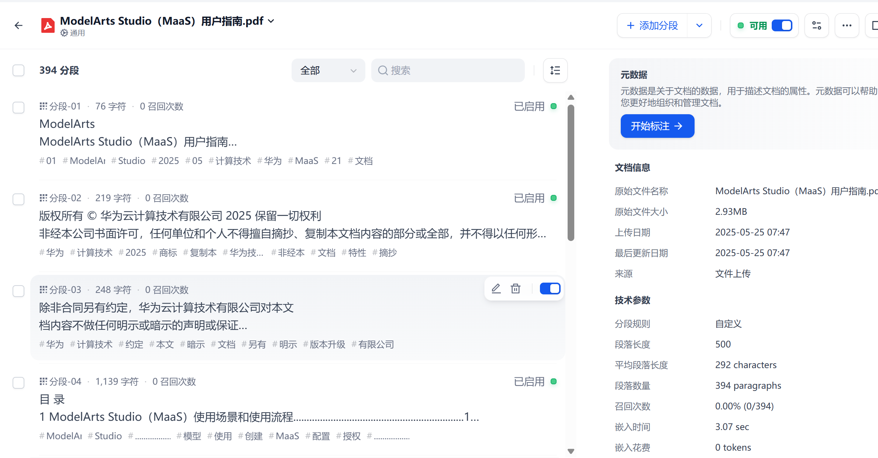Open the document name dropdown chevron

click(x=271, y=21)
